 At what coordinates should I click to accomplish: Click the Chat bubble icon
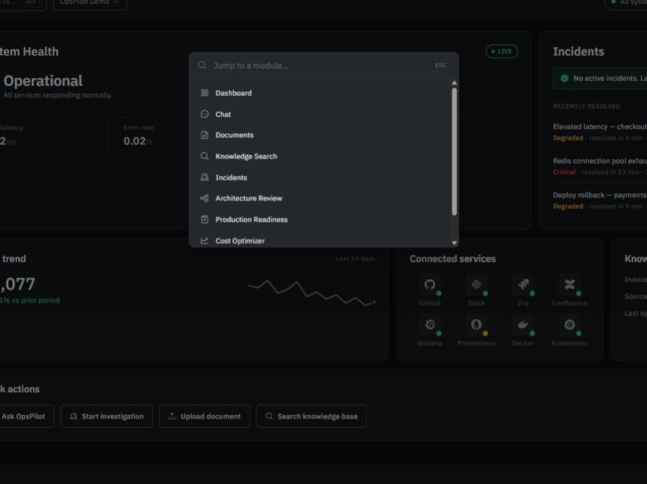click(204, 114)
